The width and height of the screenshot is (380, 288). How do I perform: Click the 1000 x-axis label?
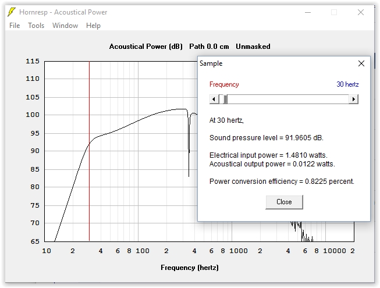pos(239,251)
